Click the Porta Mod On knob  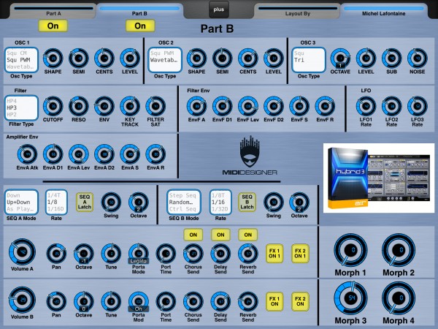click(x=138, y=301)
